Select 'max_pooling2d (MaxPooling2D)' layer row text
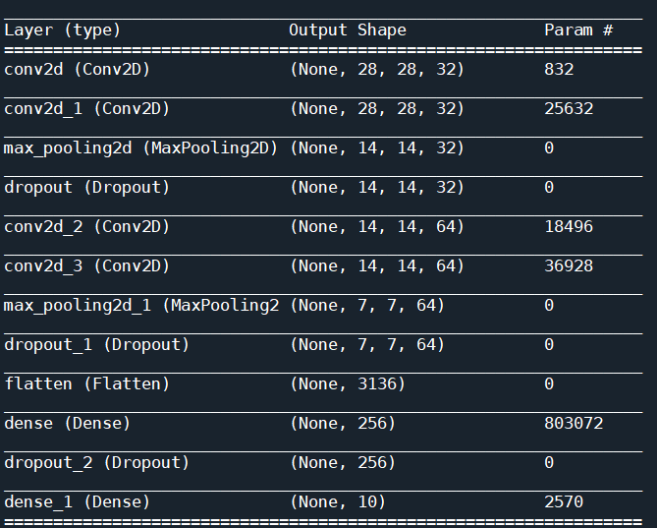This screenshot has width=657, height=528. (x=140, y=148)
